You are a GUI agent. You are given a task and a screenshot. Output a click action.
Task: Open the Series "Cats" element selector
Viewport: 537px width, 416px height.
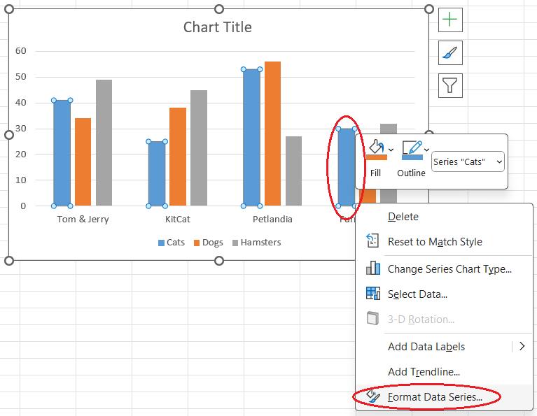point(468,162)
